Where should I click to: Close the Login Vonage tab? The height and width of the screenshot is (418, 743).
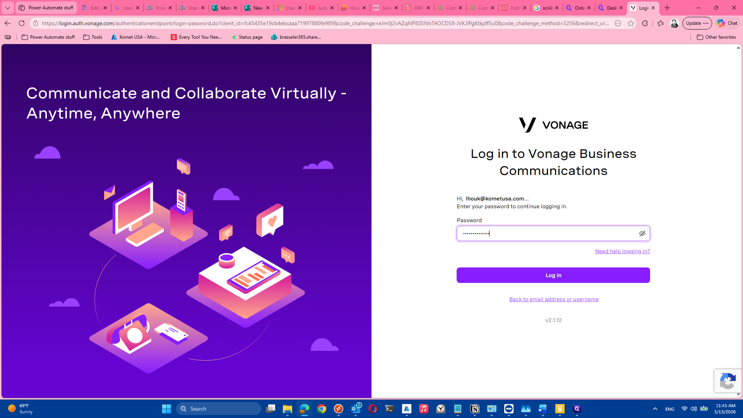pos(653,8)
